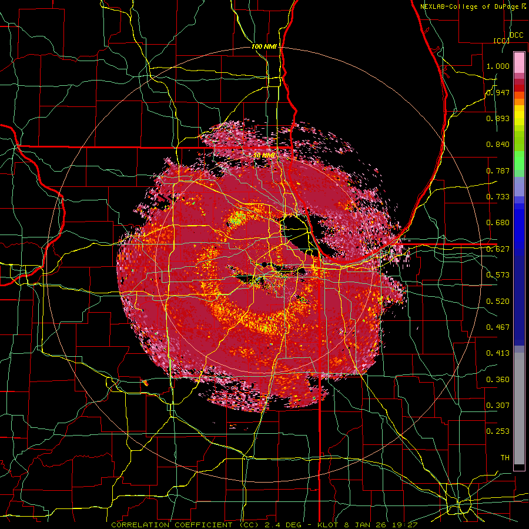The height and width of the screenshot is (529, 529).
Task: Click the 0.573 scale value
Action: pos(498,275)
